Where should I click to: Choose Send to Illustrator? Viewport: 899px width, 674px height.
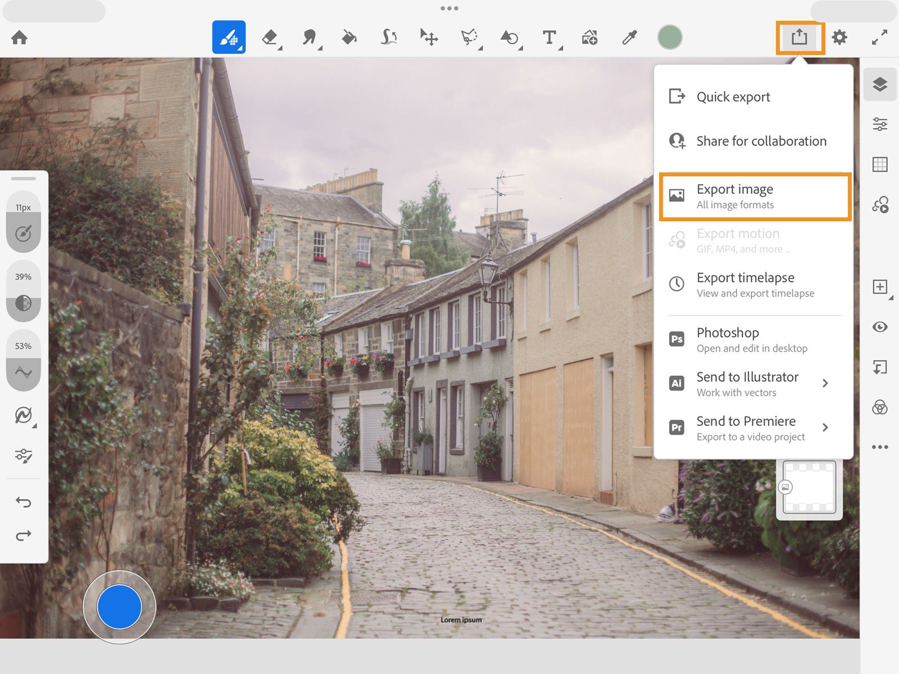(x=753, y=384)
